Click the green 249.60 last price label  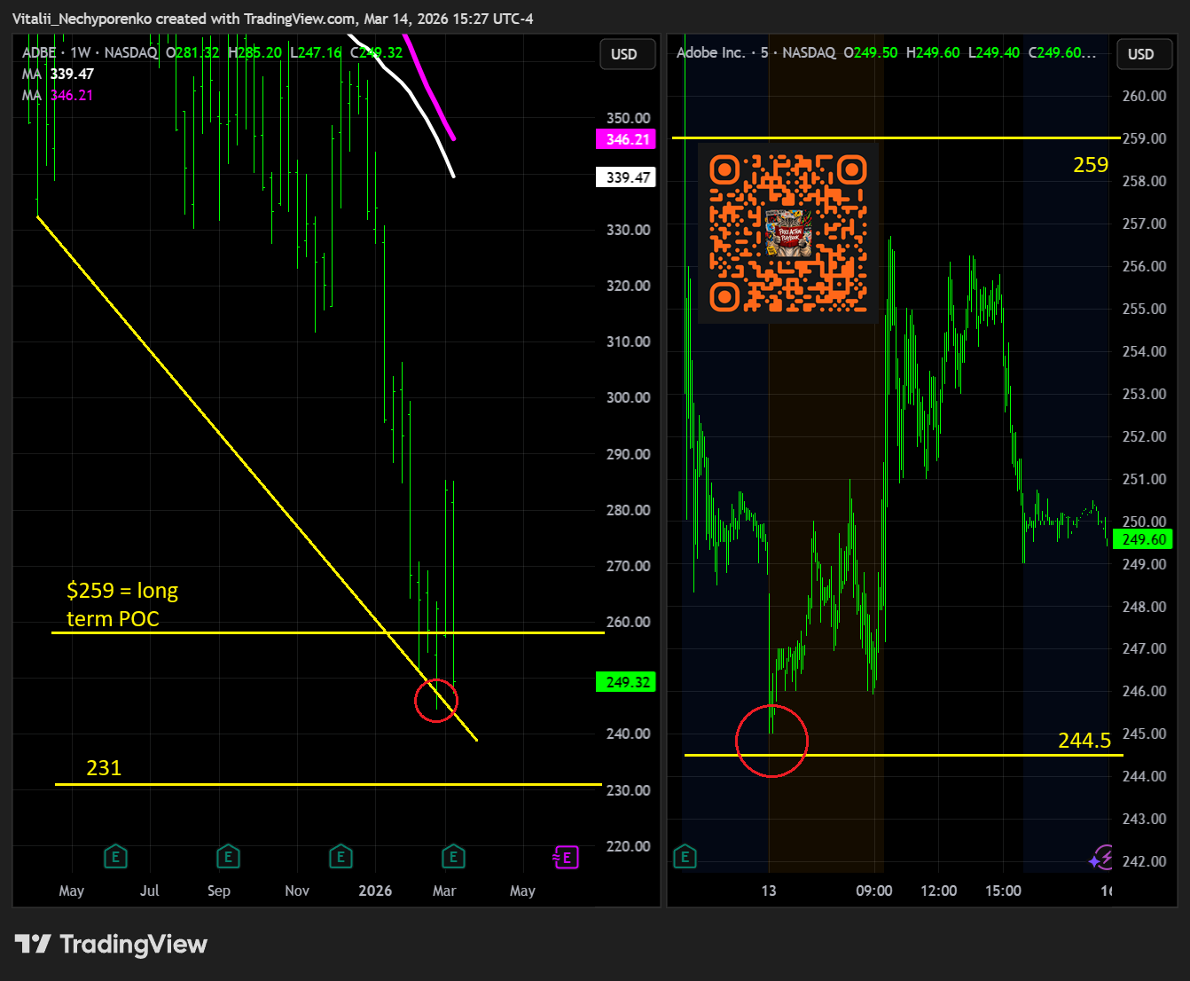click(x=1143, y=539)
